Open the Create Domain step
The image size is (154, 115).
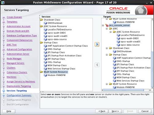(x=14, y=17)
